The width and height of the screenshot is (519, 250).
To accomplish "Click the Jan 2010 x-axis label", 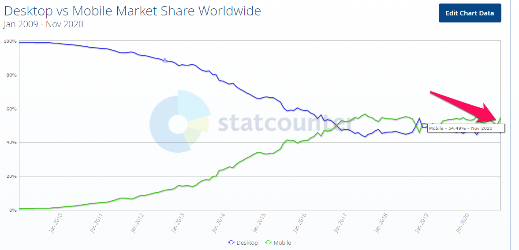I will pos(56,223).
